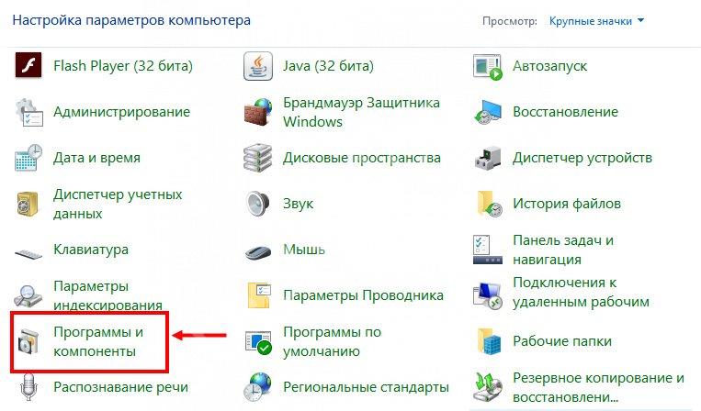
Task: Open the Дата и время calendar icon
Action: point(28,158)
